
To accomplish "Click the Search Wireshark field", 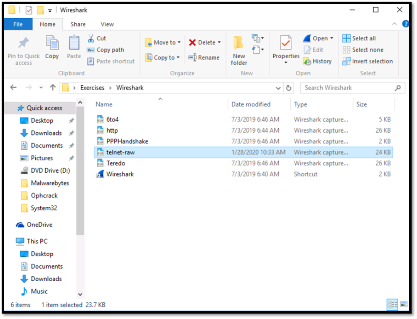I will pyautogui.click(x=352, y=88).
